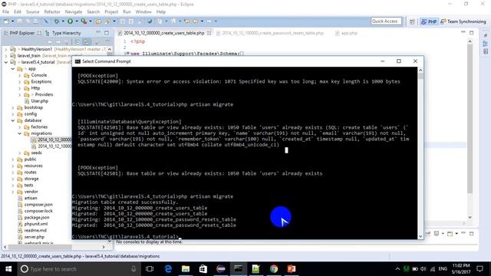Click the Command Prompt vertical scrollbar

point(420,153)
